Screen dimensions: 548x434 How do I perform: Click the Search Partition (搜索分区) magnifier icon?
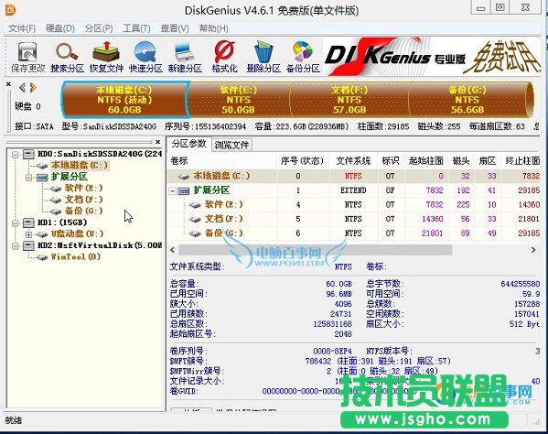pos(67,57)
